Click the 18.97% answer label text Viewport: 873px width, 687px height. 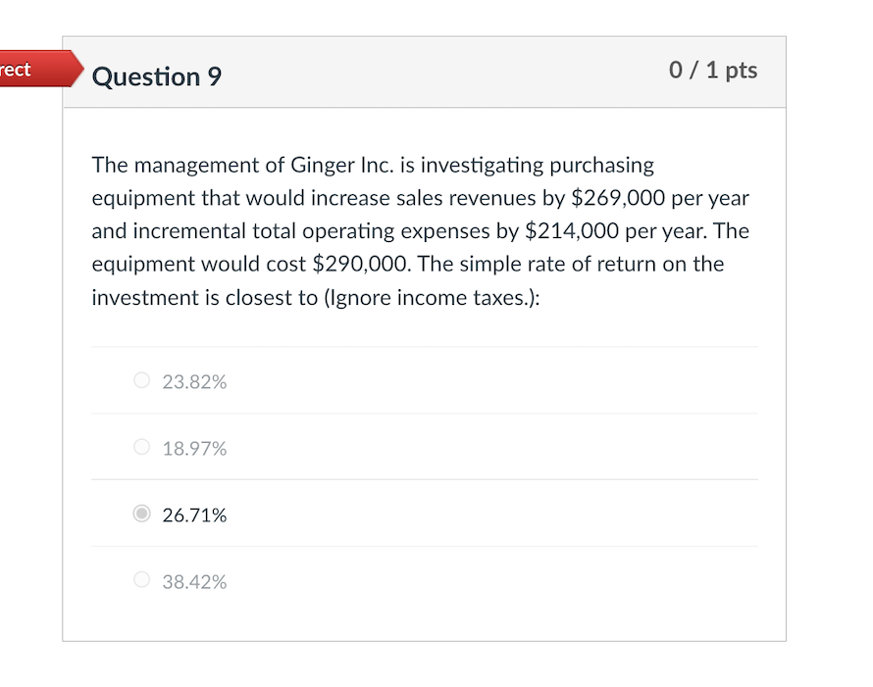pyautogui.click(x=193, y=448)
